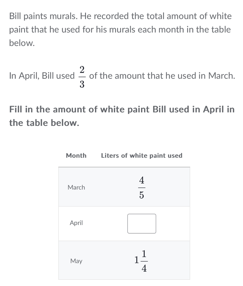Click the Month column header
Image resolution: width=243 pixels, height=286 pixels.
[76, 155]
